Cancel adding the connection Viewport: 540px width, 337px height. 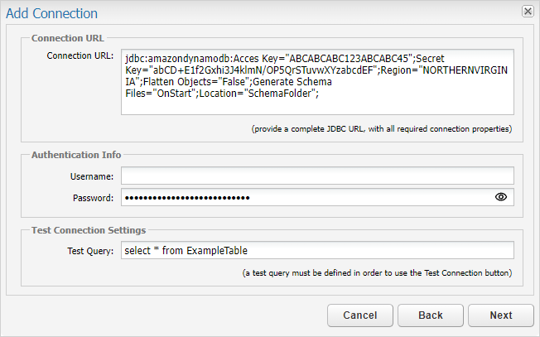pyautogui.click(x=360, y=315)
